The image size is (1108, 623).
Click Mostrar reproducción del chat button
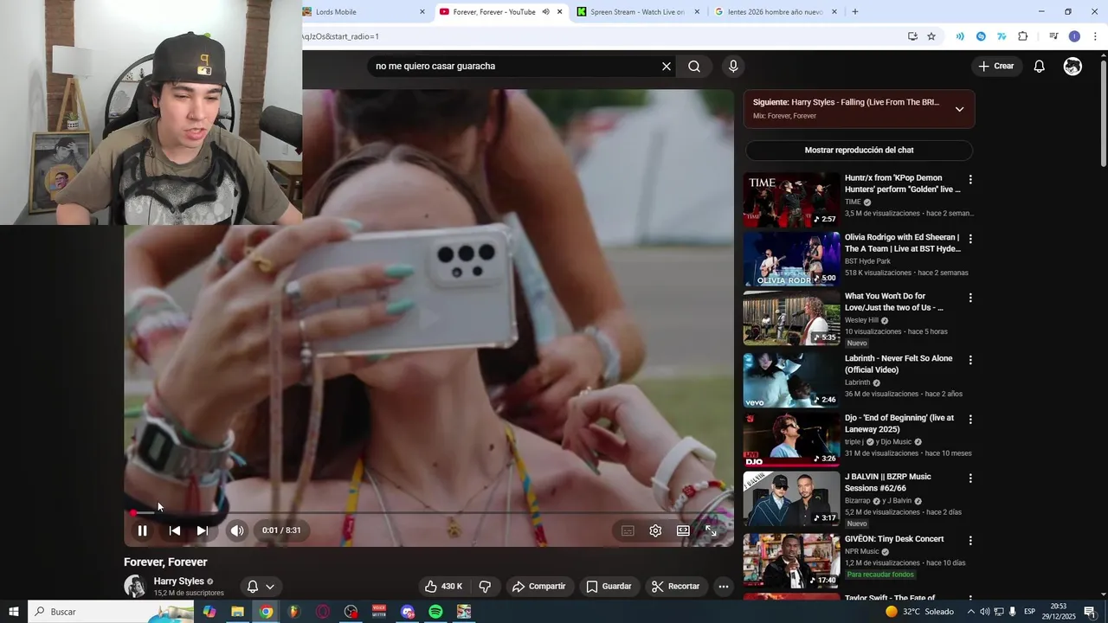click(859, 150)
